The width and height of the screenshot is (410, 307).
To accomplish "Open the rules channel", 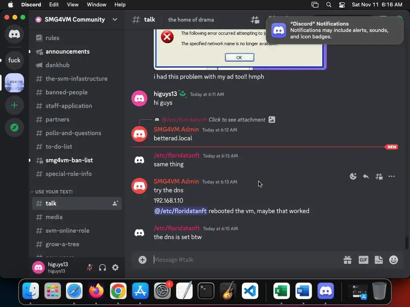I will click(77, 38).
